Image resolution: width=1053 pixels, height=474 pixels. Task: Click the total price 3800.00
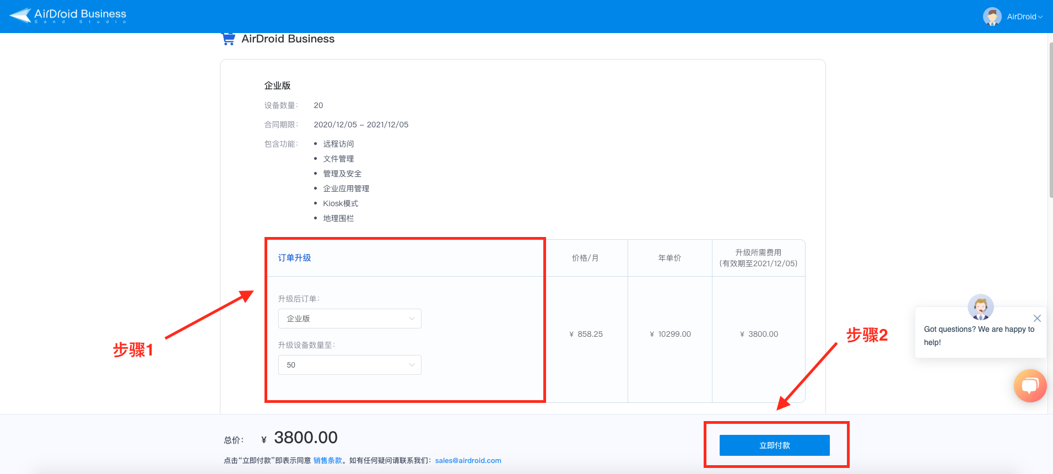click(306, 438)
